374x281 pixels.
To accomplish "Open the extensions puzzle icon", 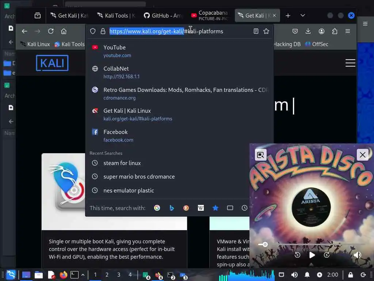I will click(x=335, y=31).
